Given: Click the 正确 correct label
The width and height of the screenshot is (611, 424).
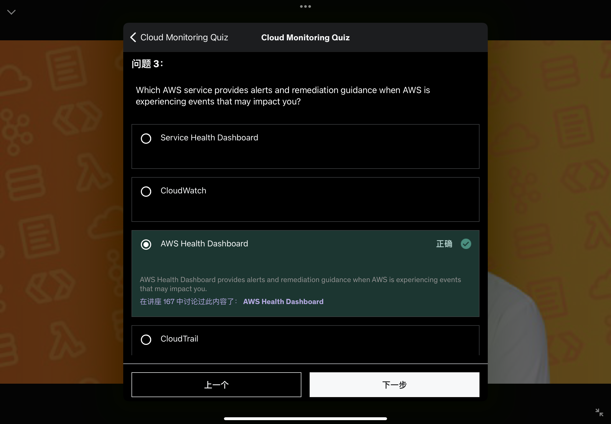Looking at the screenshot, I should pyautogui.click(x=444, y=244).
